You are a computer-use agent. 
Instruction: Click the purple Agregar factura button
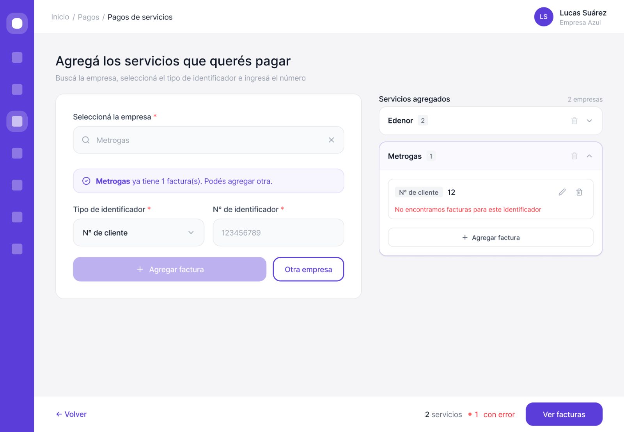[170, 269]
